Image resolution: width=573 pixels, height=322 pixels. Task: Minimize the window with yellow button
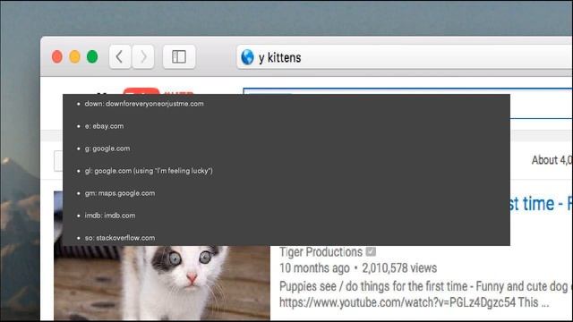pyautogui.click(x=74, y=57)
